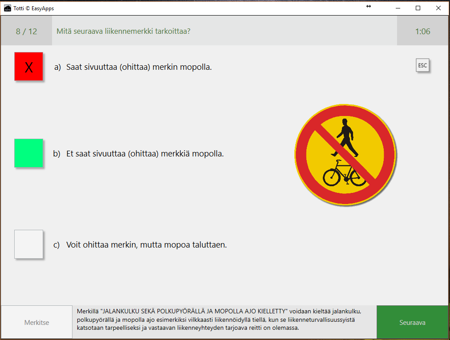Click answer text 'Saat sivuuttaa (ohittaa) merkin mopolla'
Viewport: 450px width, 340px height.
point(139,67)
